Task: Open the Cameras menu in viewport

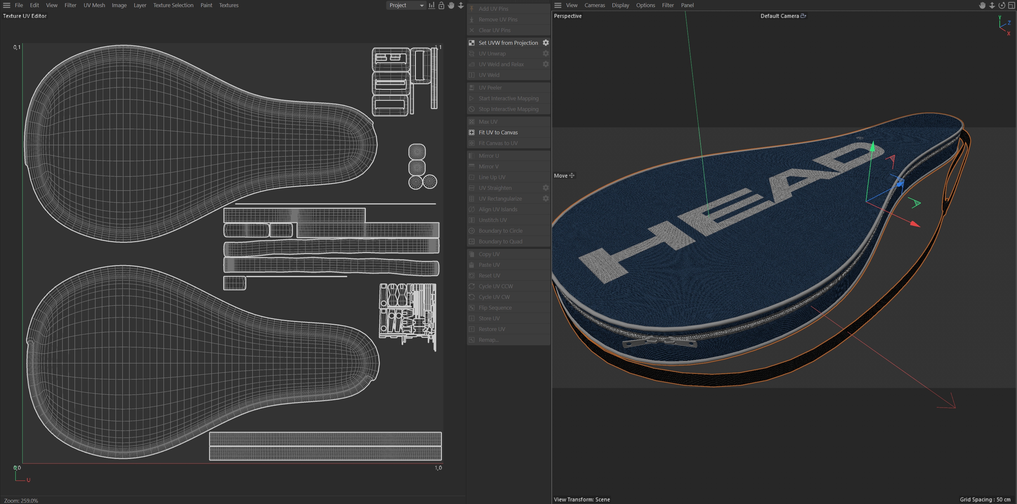Action: (594, 5)
